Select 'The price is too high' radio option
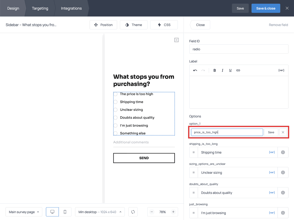This screenshot has width=294, height=220. click(x=116, y=94)
